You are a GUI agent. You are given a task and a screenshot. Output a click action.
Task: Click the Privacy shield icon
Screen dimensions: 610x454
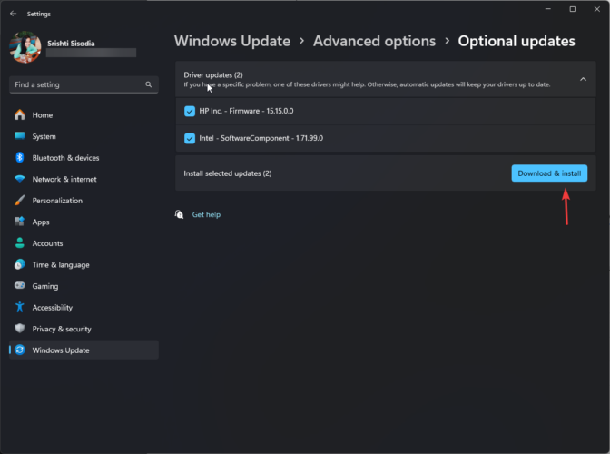(x=20, y=329)
